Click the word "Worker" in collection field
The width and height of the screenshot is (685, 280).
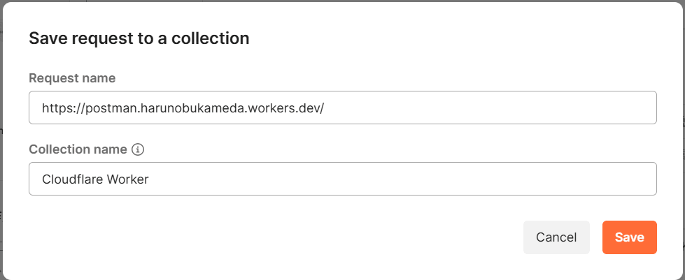click(128, 179)
